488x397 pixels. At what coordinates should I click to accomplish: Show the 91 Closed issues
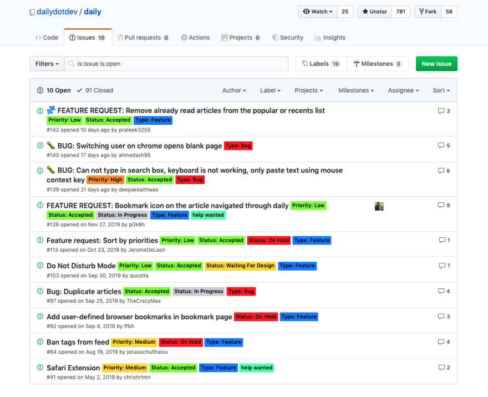click(x=95, y=90)
